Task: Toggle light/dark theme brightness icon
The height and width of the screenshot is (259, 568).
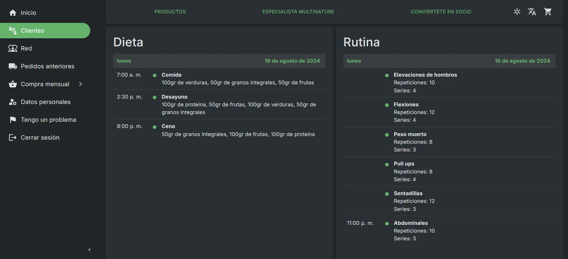Action: pos(517,12)
